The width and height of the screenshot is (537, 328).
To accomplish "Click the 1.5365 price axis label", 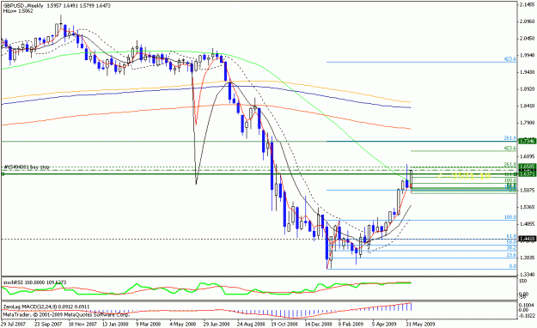I will (x=527, y=207).
